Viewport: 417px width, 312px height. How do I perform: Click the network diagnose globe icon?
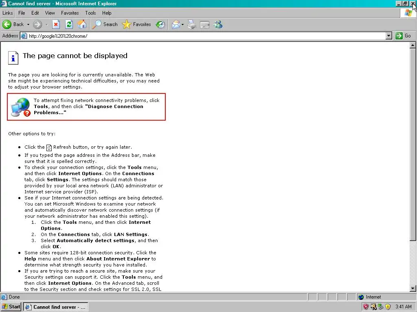pyautogui.click(x=21, y=107)
